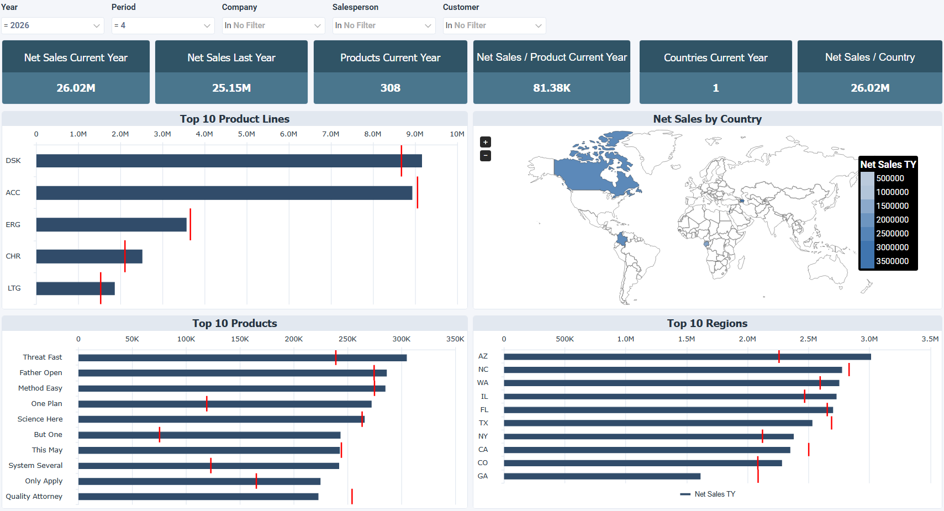Select the Countries Current Year card

716,72
